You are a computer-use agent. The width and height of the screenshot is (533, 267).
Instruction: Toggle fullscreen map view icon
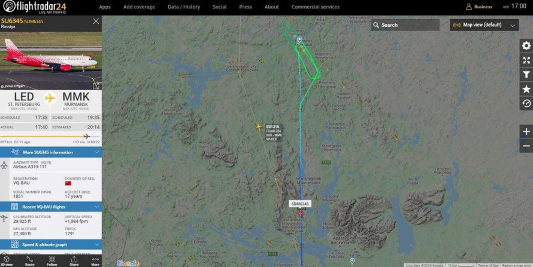click(x=526, y=60)
